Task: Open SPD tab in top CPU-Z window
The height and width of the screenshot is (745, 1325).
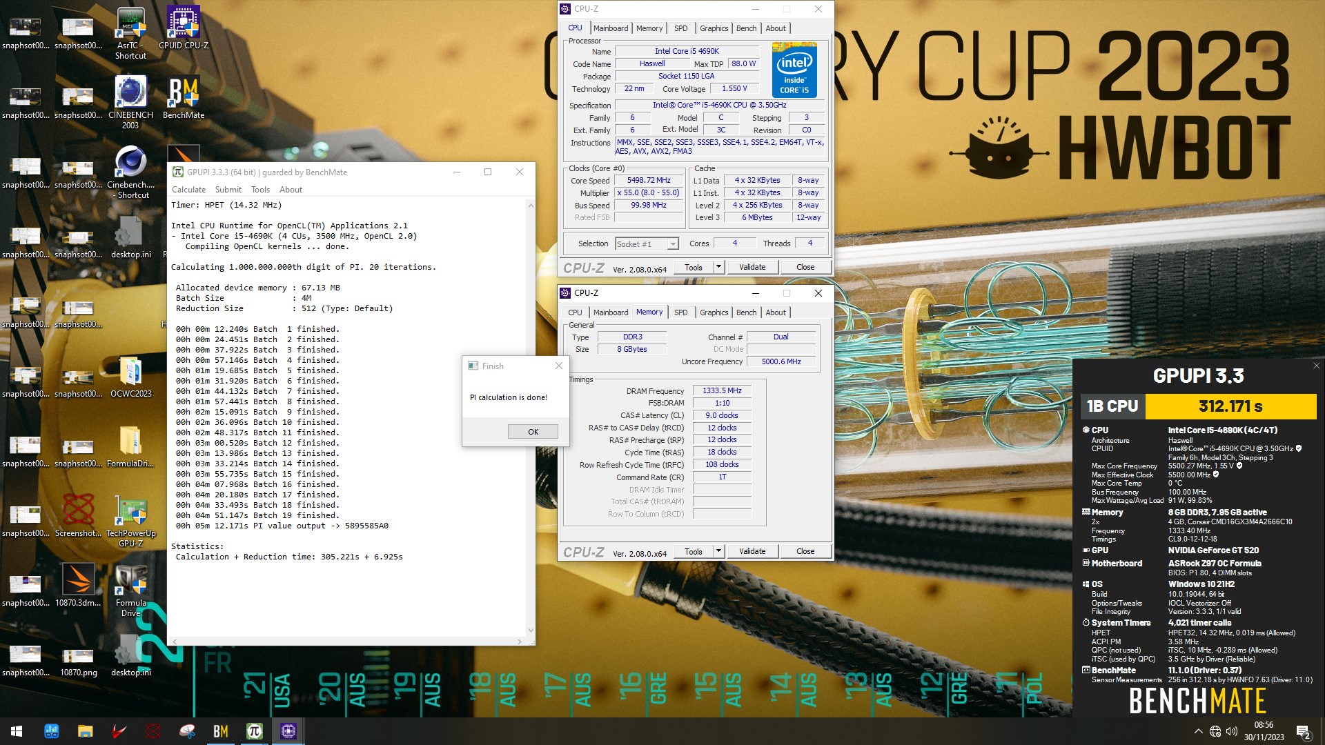Action: pyautogui.click(x=680, y=28)
